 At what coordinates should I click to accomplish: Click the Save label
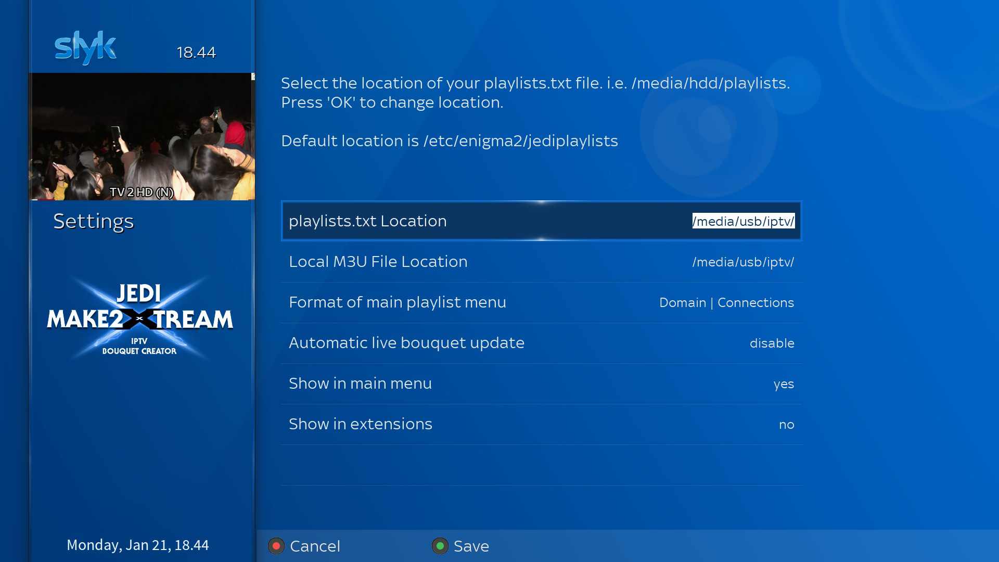(x=471, y=546)
